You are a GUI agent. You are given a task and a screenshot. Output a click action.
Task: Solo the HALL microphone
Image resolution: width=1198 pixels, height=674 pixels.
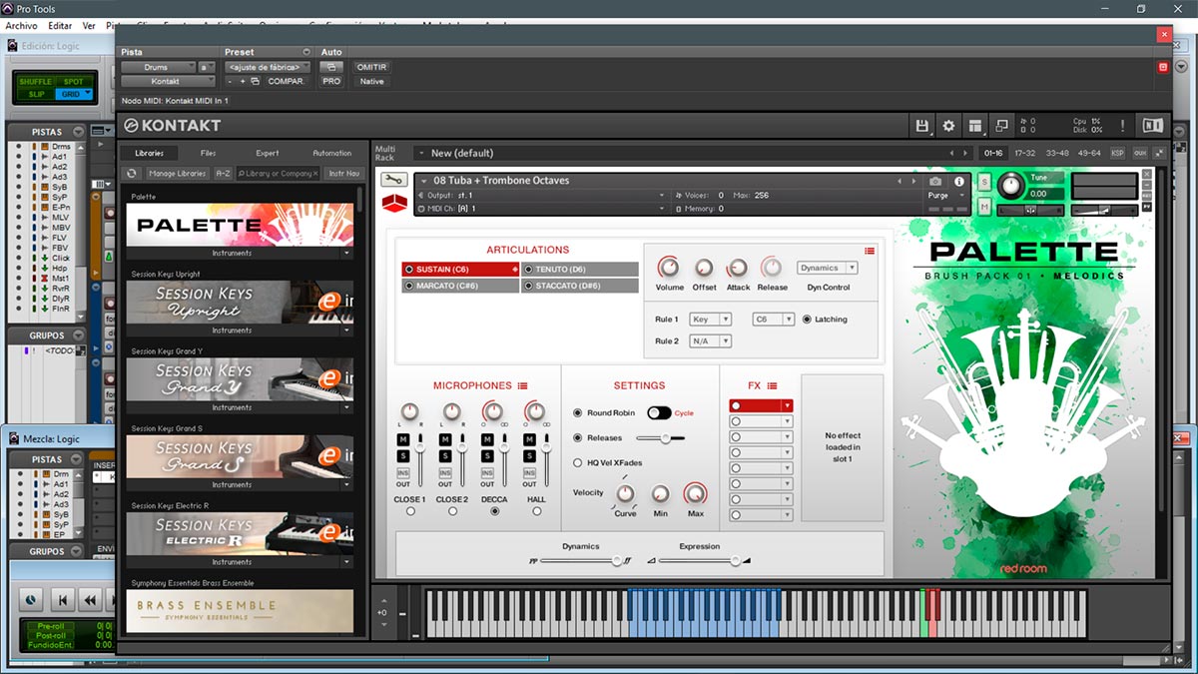pos(531,456)
